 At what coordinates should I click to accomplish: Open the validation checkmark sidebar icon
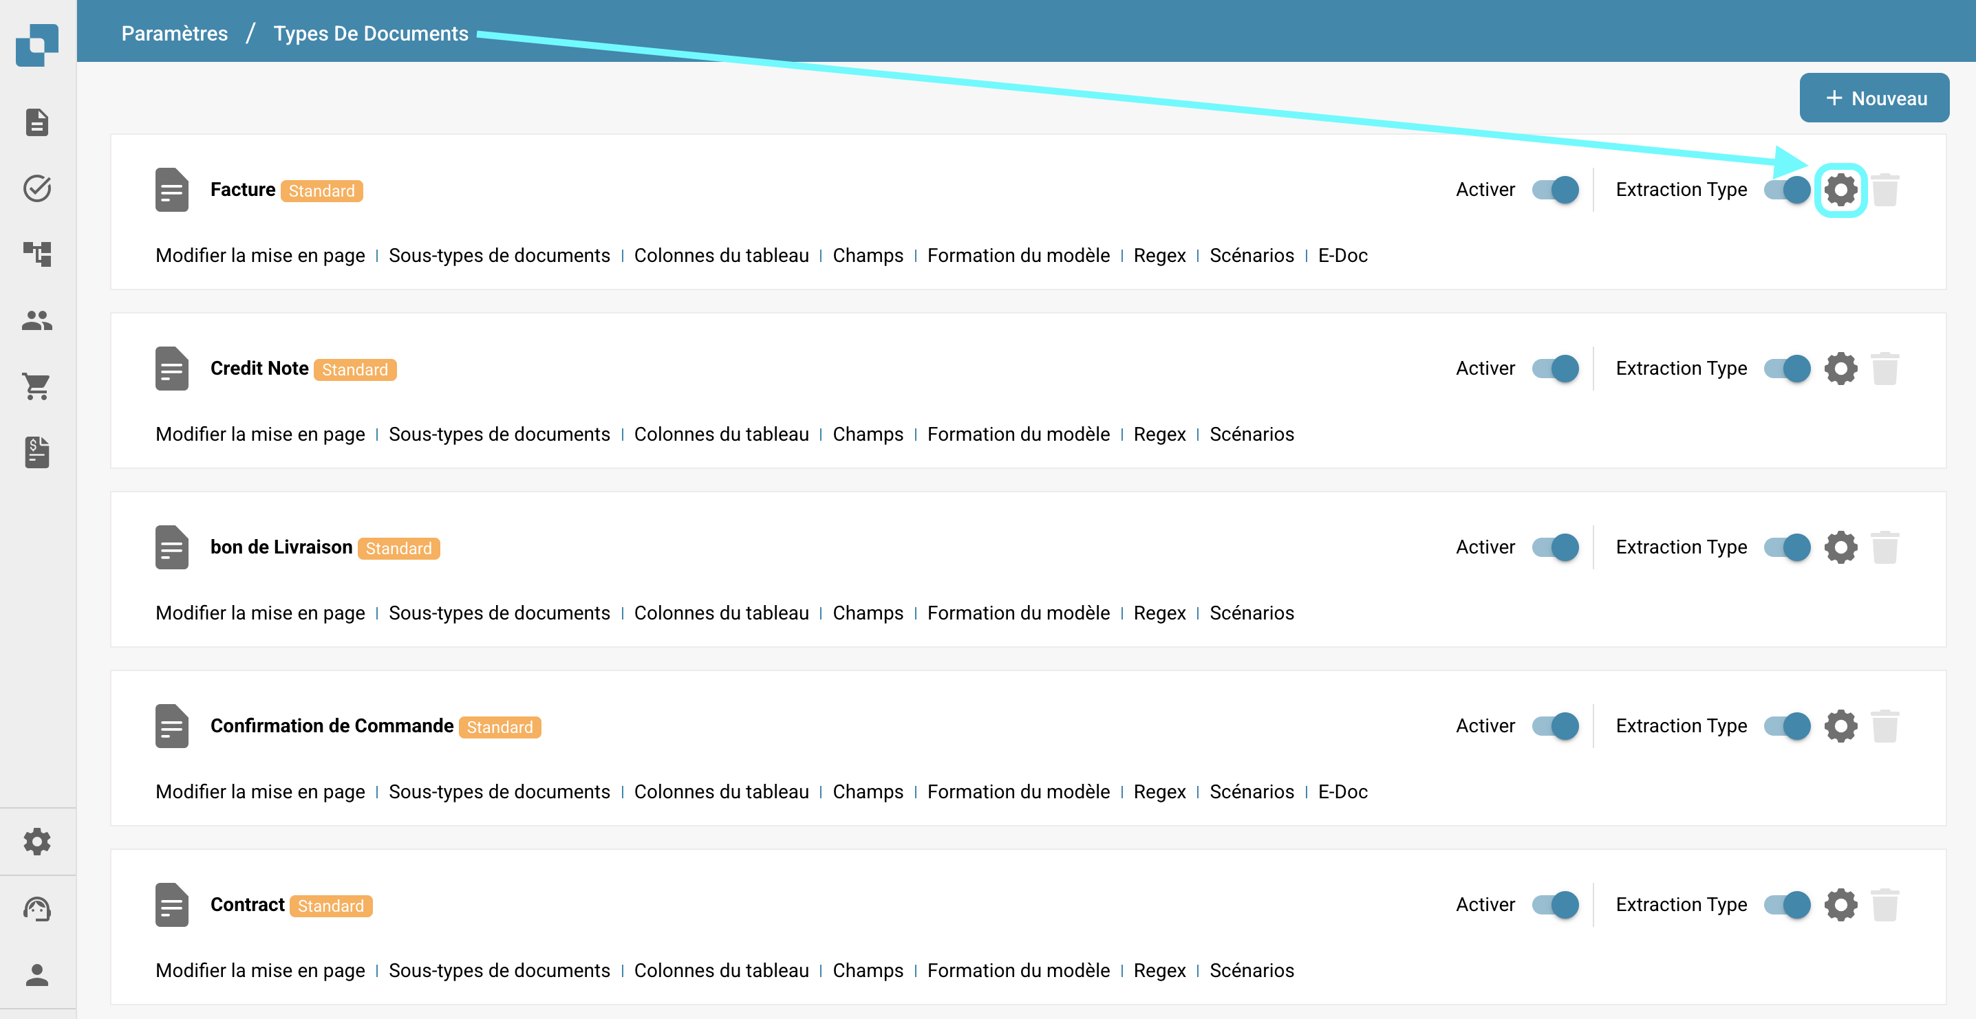(x=37, y=188)
